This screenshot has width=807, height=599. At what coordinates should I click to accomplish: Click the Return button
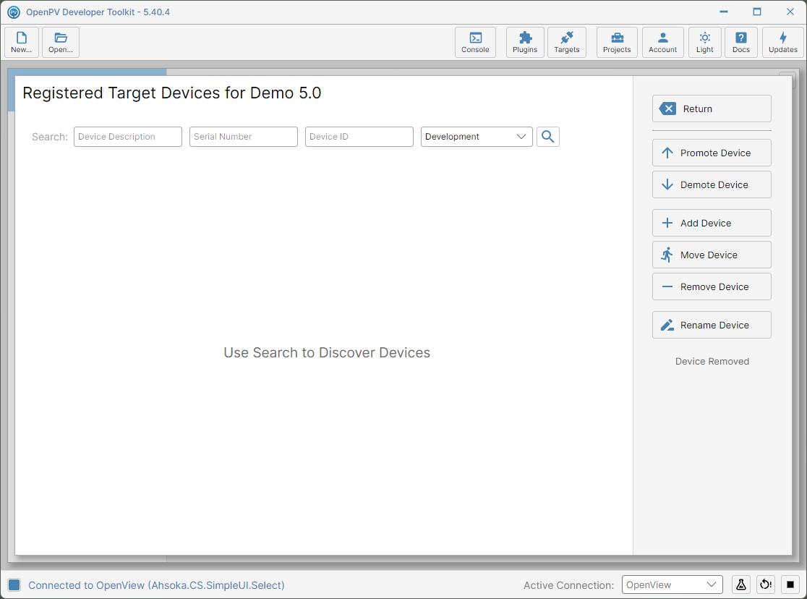pos(712,109)
